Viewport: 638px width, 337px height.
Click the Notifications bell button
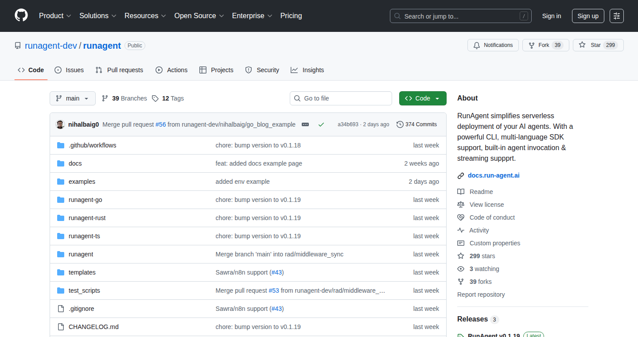(493, 45)
